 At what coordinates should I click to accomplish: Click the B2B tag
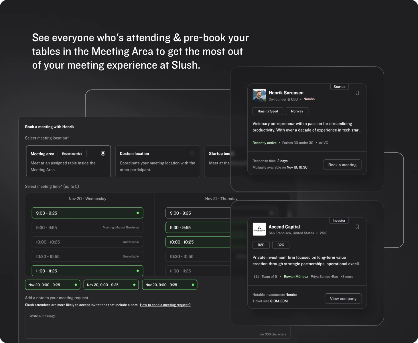261,245
